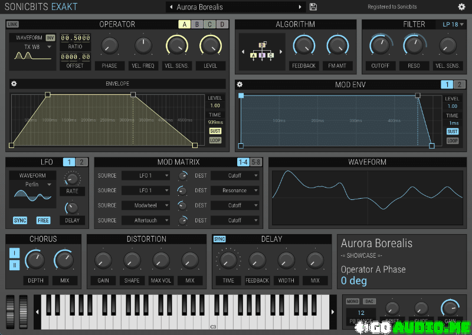Open Aftertouch source dropdown
Screen dimensions: 472x335
(146, 221)
